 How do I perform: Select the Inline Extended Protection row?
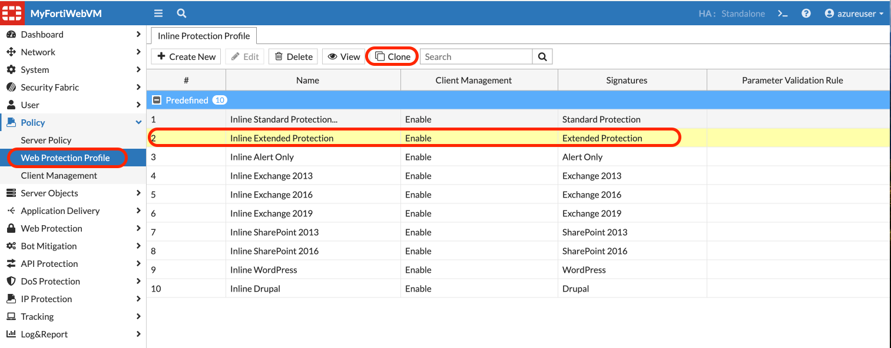[x=518, y=138]
